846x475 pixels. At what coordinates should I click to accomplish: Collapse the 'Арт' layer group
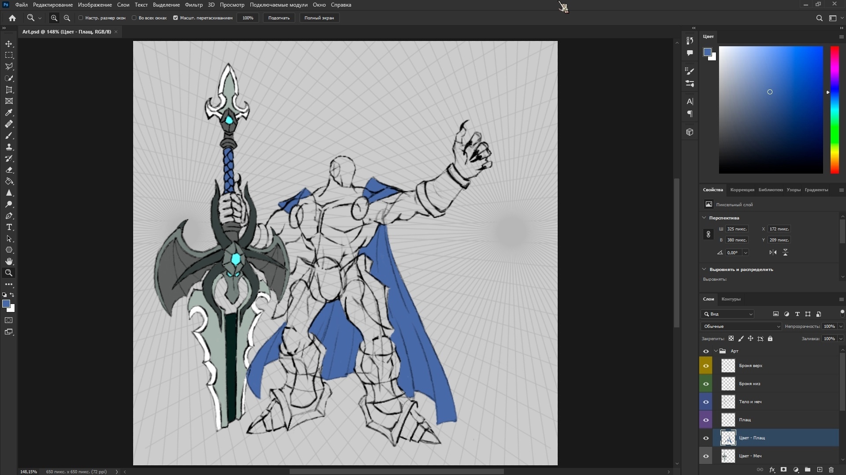click(x=716, y=351)
